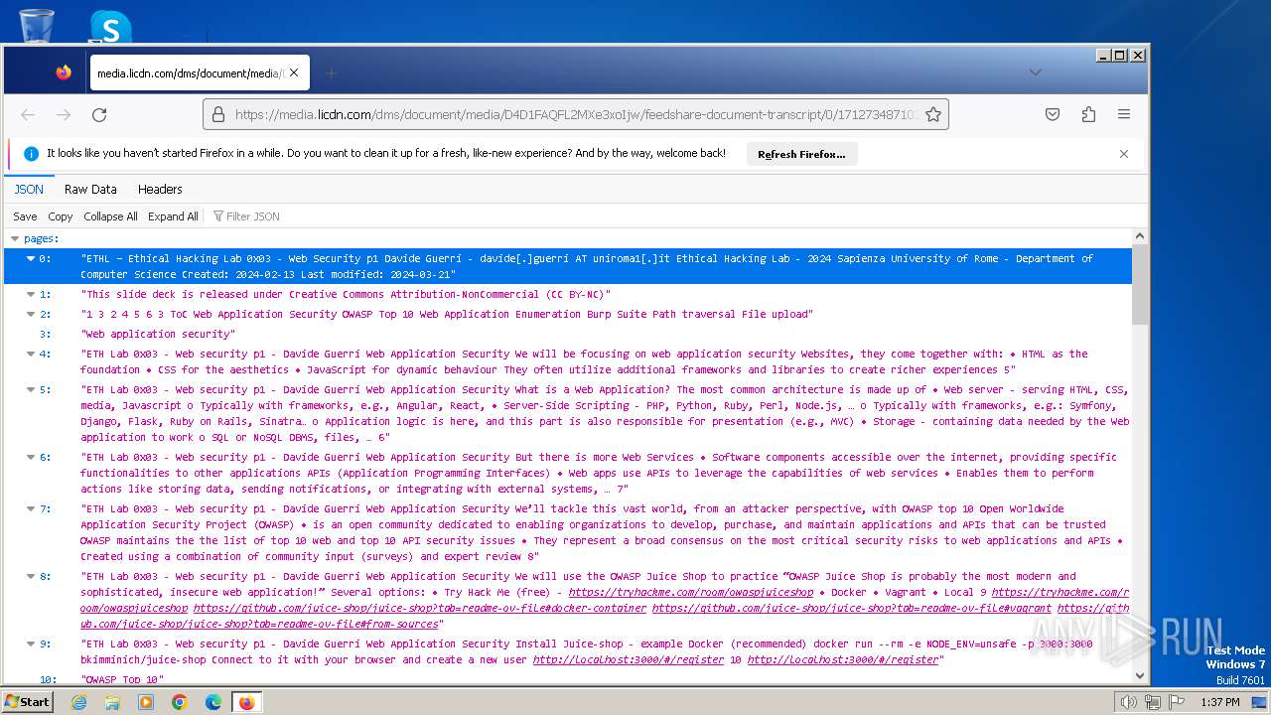The image size is (1271, 715).
Task: Click the scrollbar down arrow
Action: tap(1140, 676)
